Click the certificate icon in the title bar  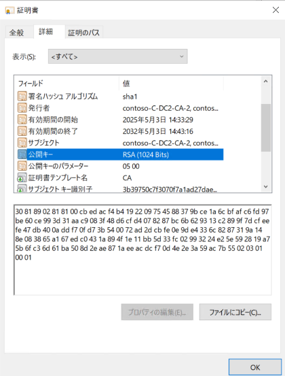click(9, 11)
